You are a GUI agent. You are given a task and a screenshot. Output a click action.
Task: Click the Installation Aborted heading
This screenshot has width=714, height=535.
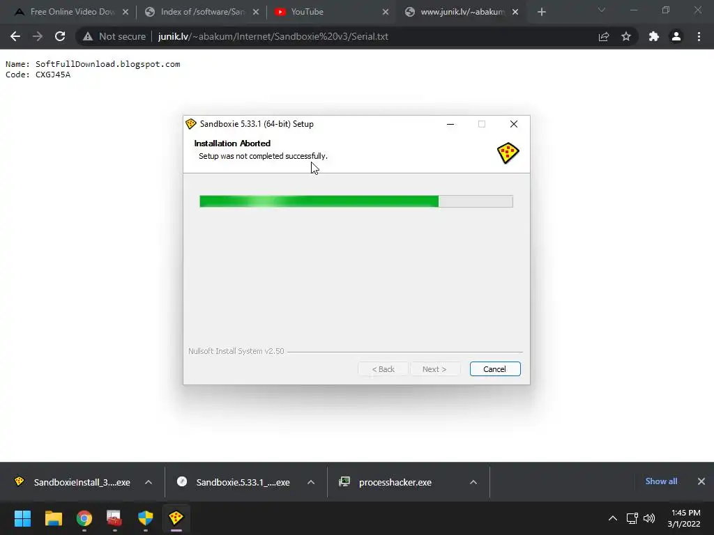(232, 144)
